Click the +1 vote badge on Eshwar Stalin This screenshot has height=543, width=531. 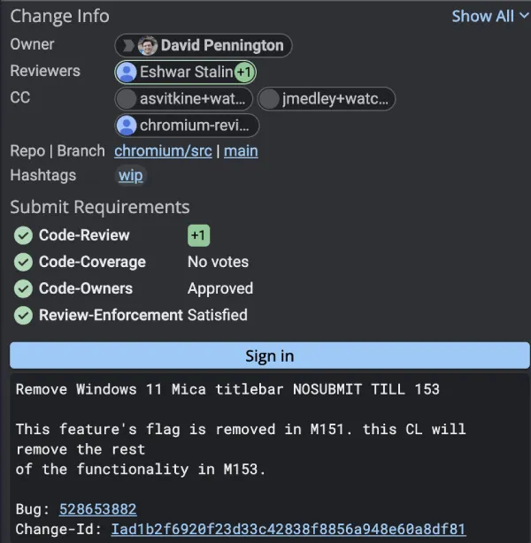(244, 72)
